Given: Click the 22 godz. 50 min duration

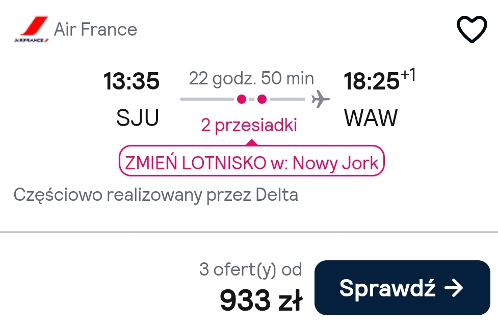Looking at the screenshot, I should [251, 79].
